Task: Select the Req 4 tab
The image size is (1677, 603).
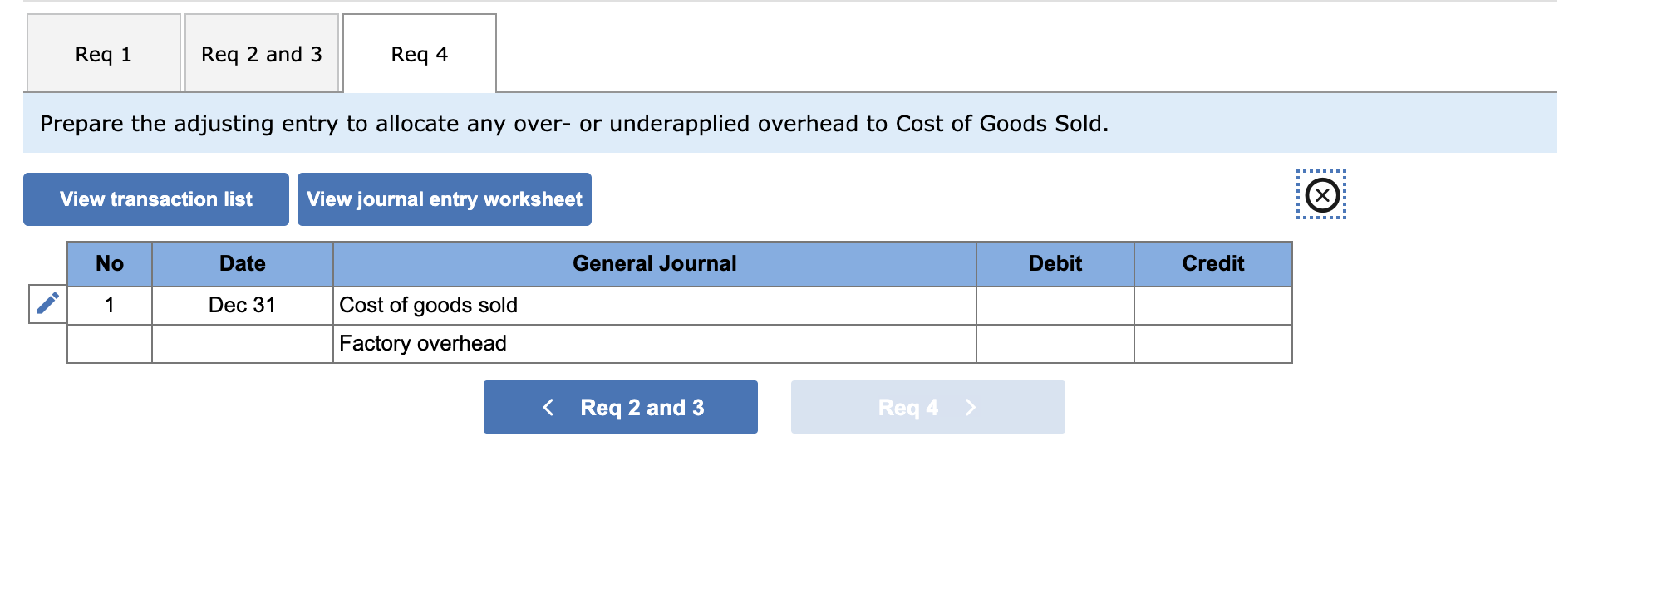Action: [x=419, y=53]
